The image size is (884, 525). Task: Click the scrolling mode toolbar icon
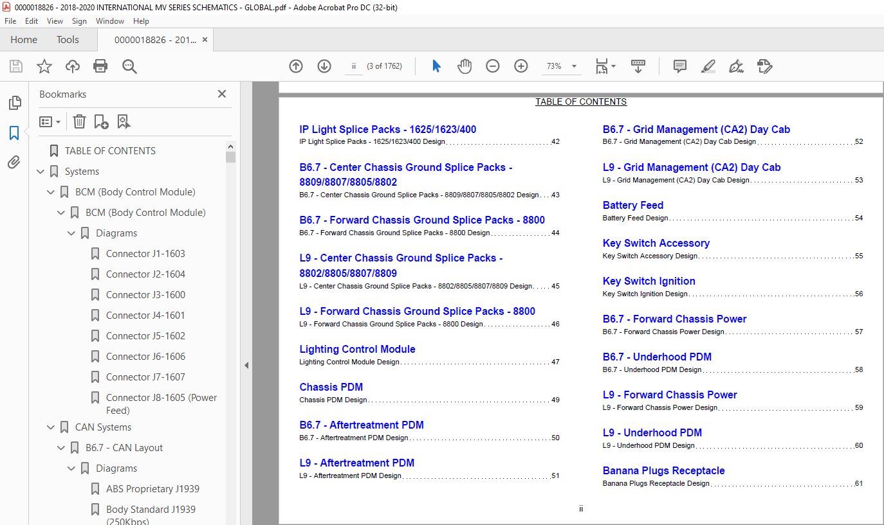(x=638, y=66)
